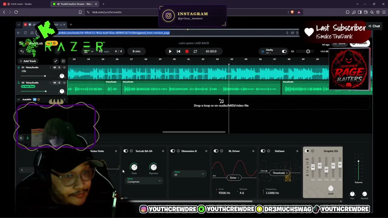The height and width of the screenshot is (218, 388).
Task: Bookmark this page in the address bar
Action: 80,12
